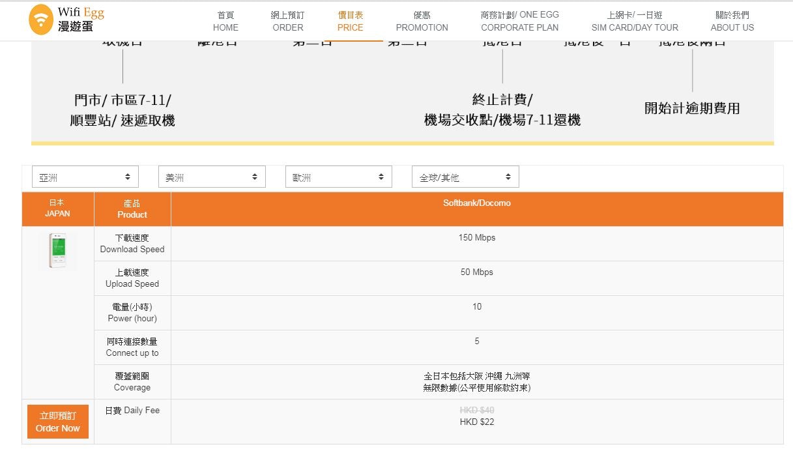Expand the 歐洲 region dropdown
This screenshot has height=451, width=793.
(339, 177)
